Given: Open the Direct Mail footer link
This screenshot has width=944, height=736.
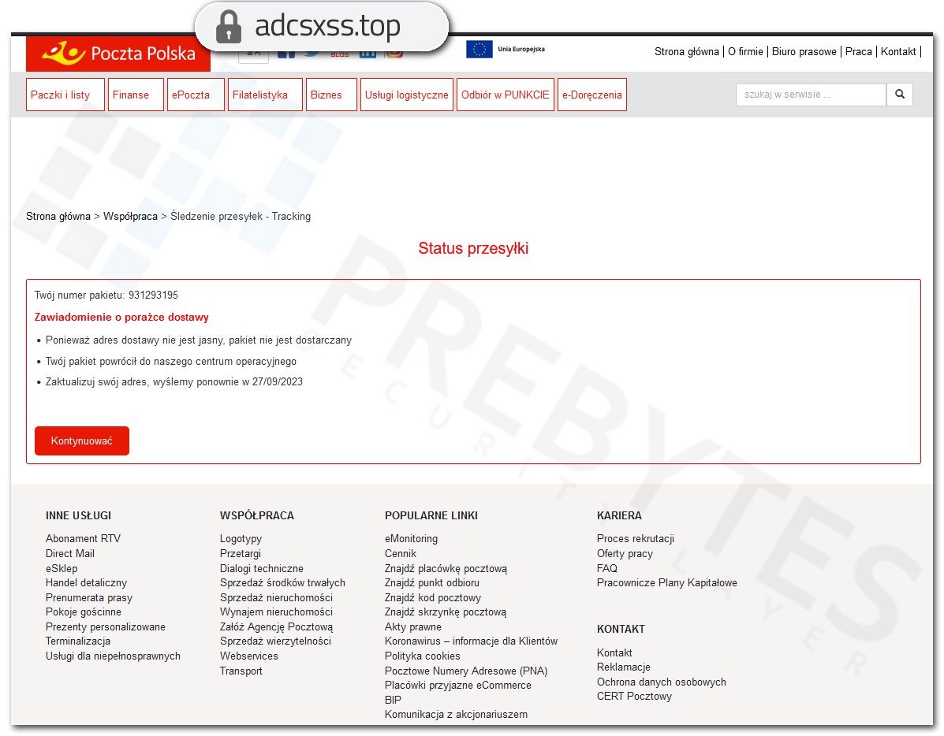Looking at the screenshot, I should [70, 554].
